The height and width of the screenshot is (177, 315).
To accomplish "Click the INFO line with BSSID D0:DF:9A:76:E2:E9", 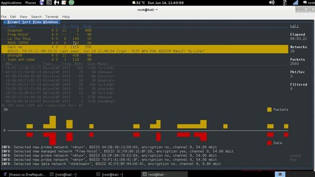I will (x=109, y=155).
